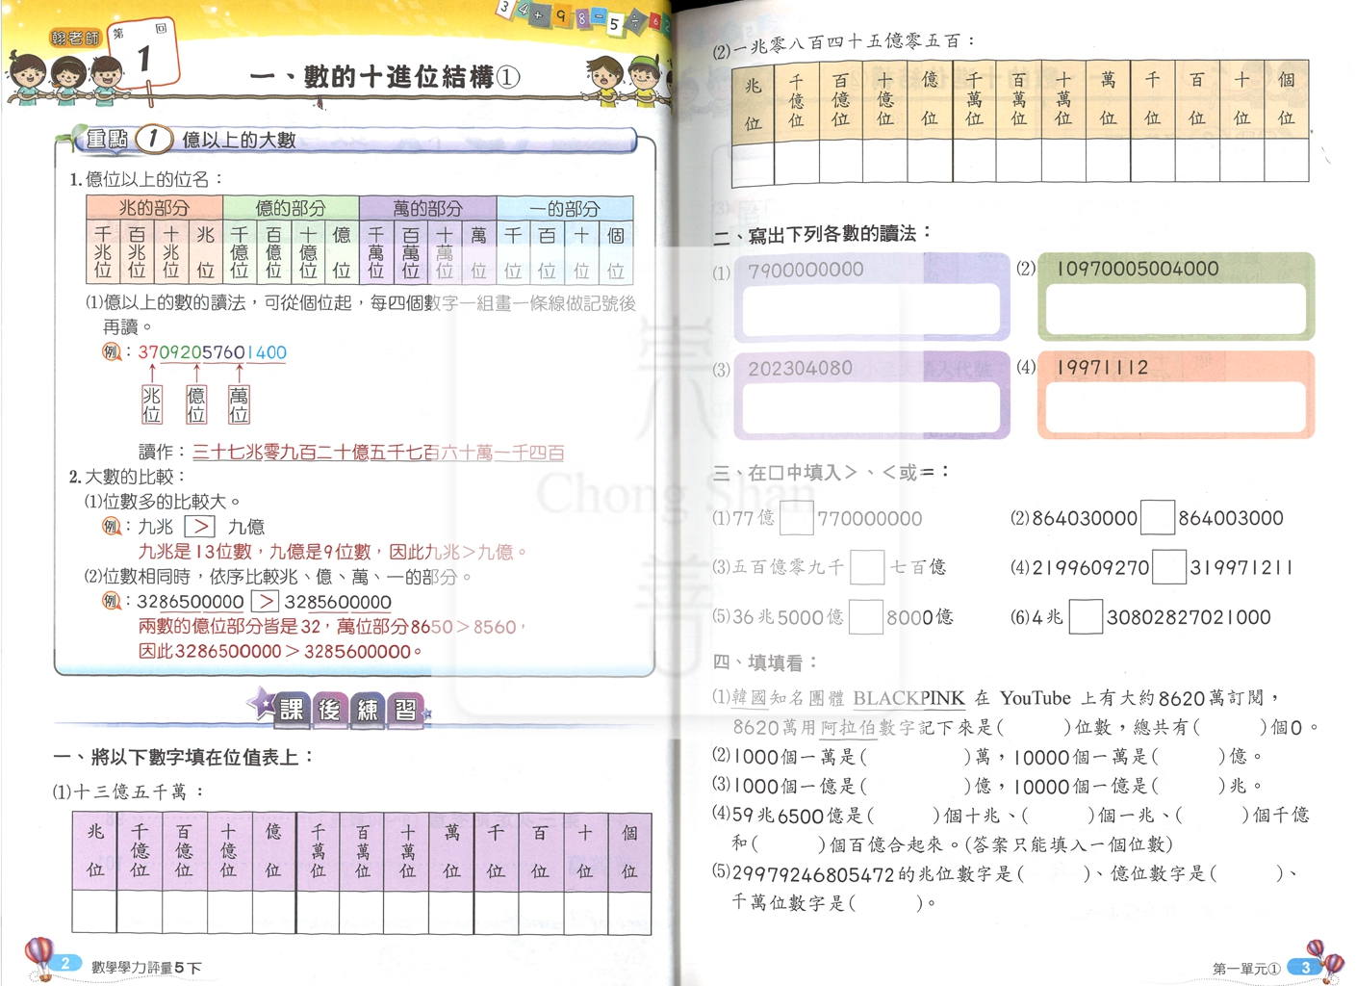Click the page number 3 badge
Viewport: 1356px width, 986px height.
point(1305,967)
